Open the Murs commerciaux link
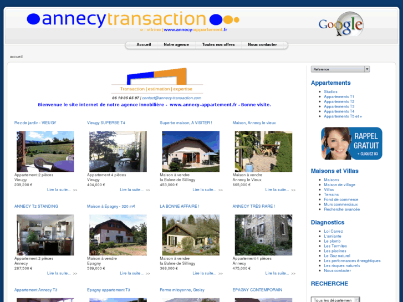403x302 pixels. tap(341, 204)
